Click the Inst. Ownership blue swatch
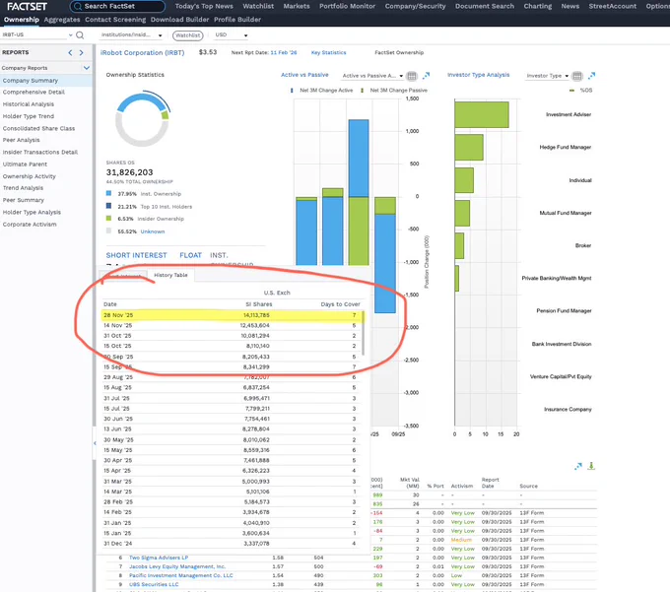670x592 pixels. tap(108, 193)
